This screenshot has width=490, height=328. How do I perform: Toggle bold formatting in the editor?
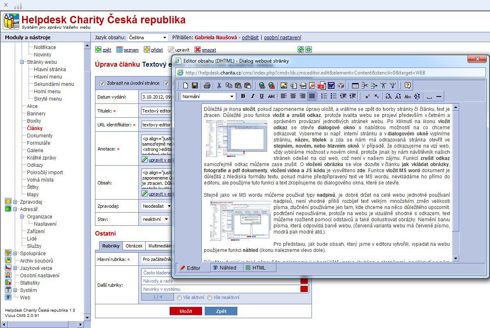[243, 96]
